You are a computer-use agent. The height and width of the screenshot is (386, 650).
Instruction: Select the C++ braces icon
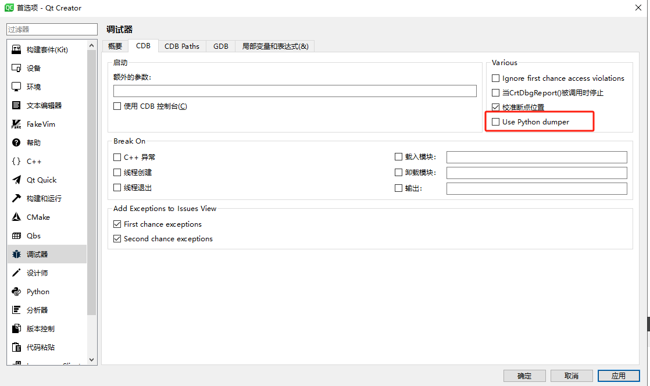coord(16,161)
